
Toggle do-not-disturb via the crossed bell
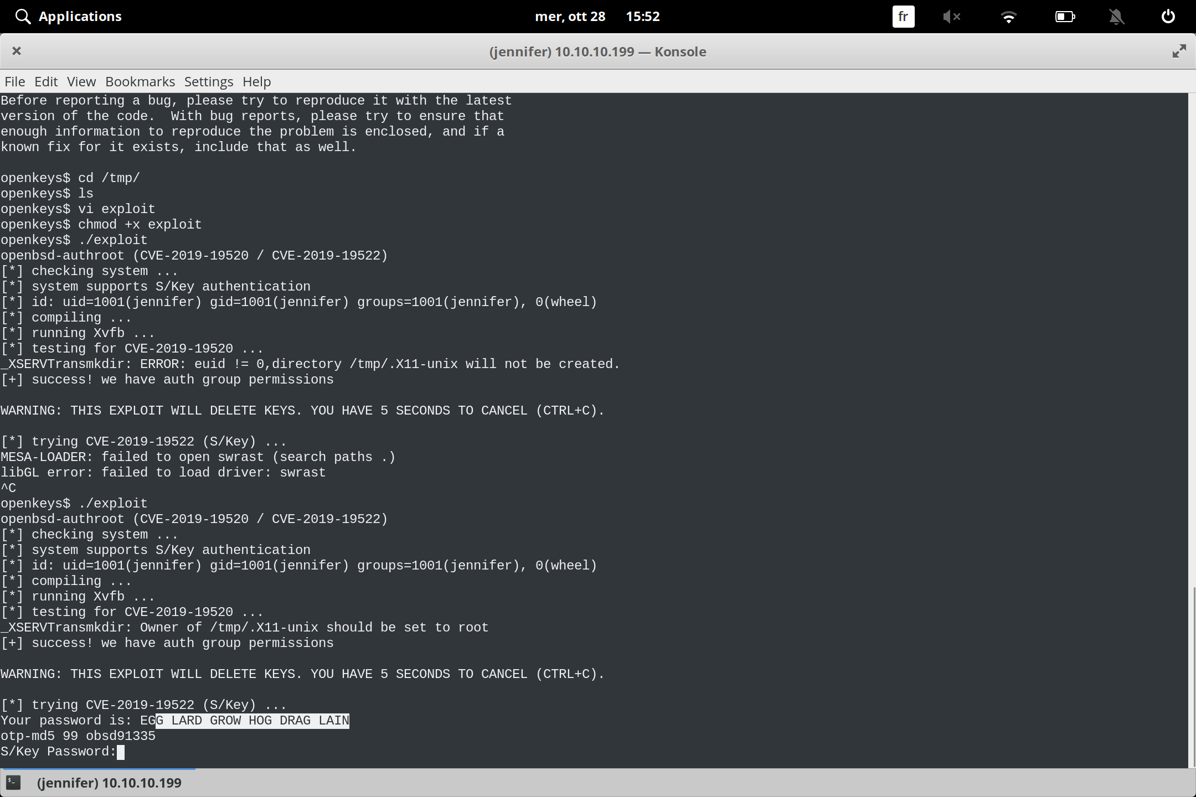[1116, 17]
